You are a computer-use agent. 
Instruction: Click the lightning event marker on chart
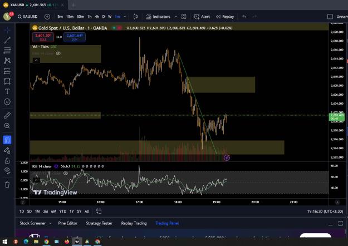pos(227,158)
